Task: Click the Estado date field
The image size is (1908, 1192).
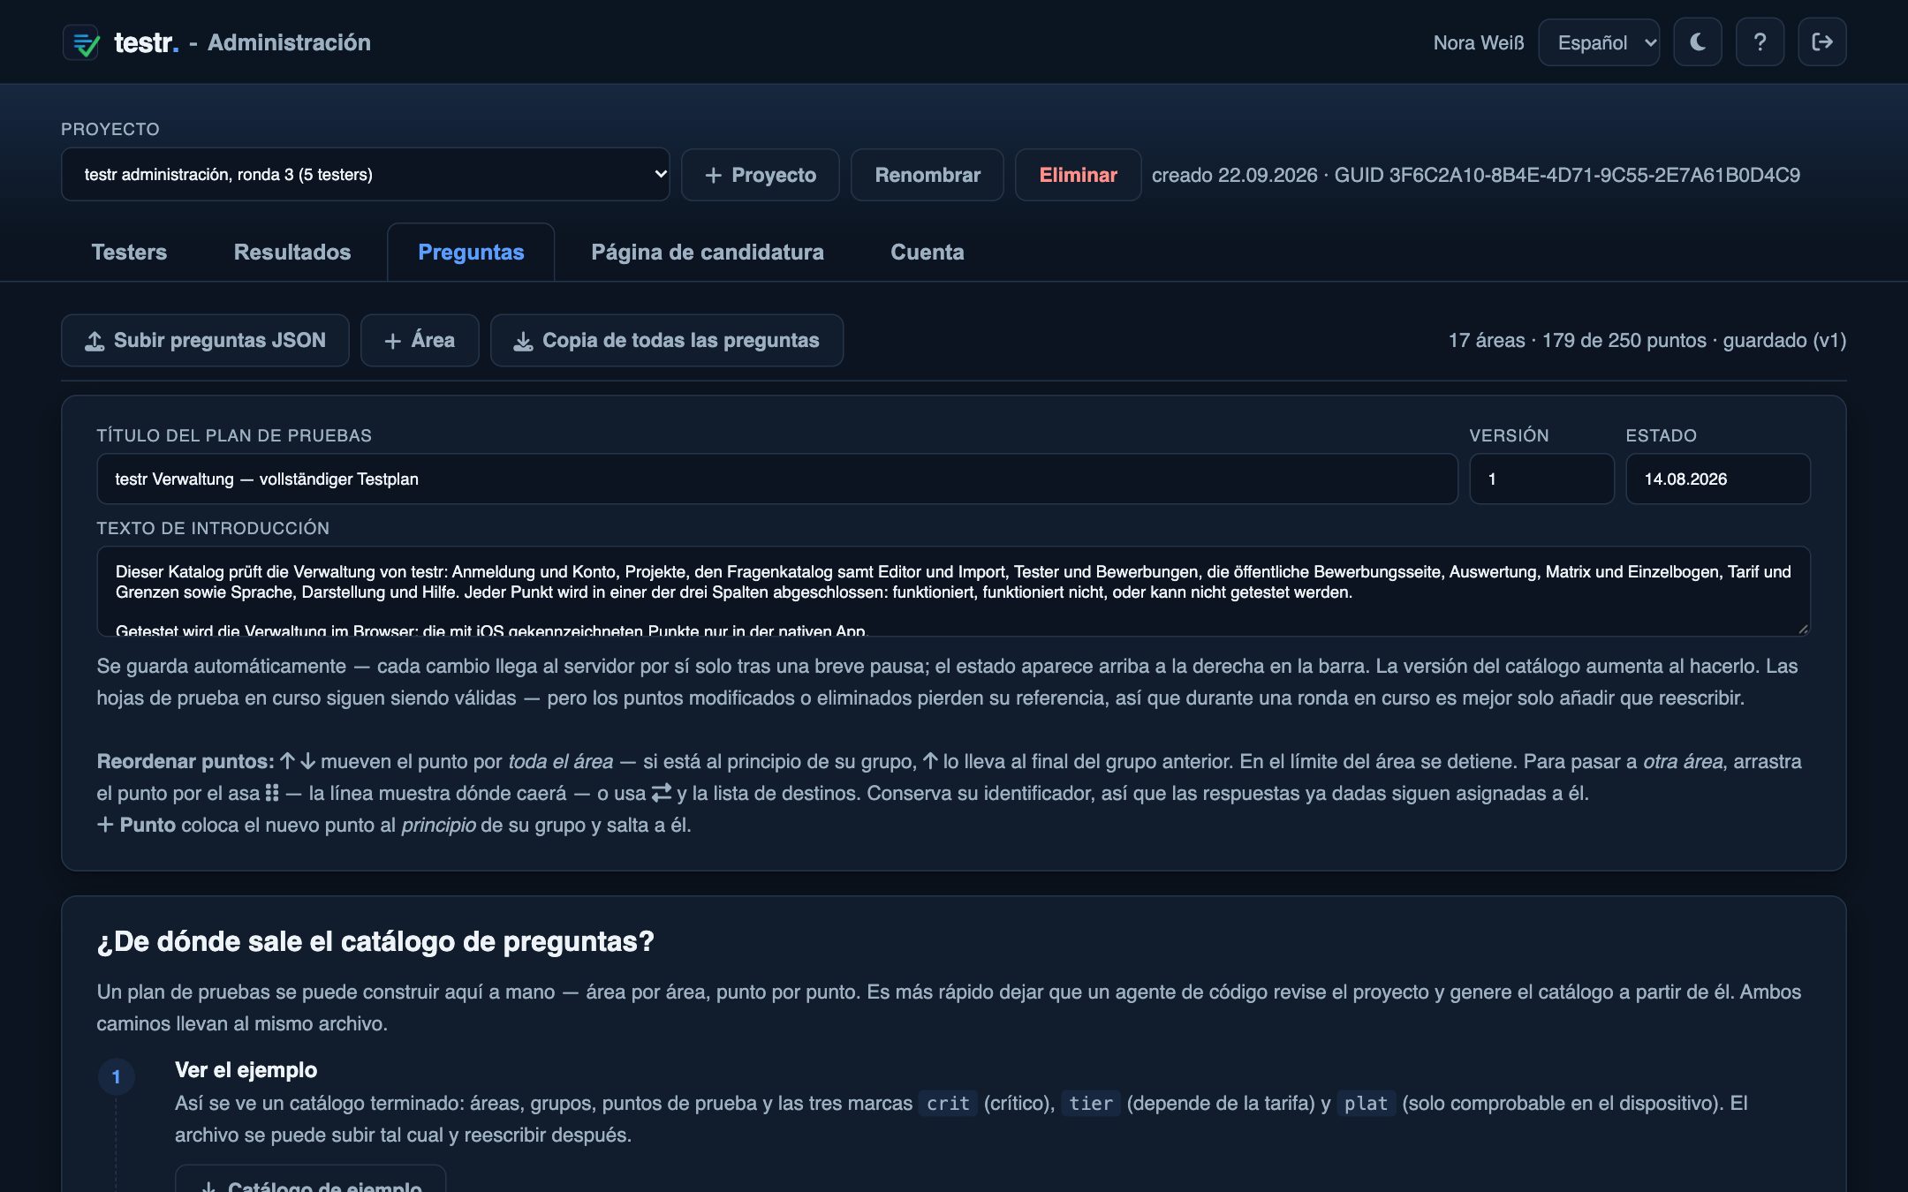Action: (1718, 479)
